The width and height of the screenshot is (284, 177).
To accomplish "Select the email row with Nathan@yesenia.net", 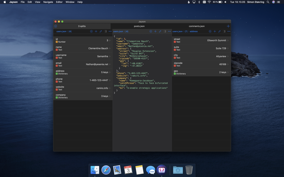I will [x=83, y=64].
